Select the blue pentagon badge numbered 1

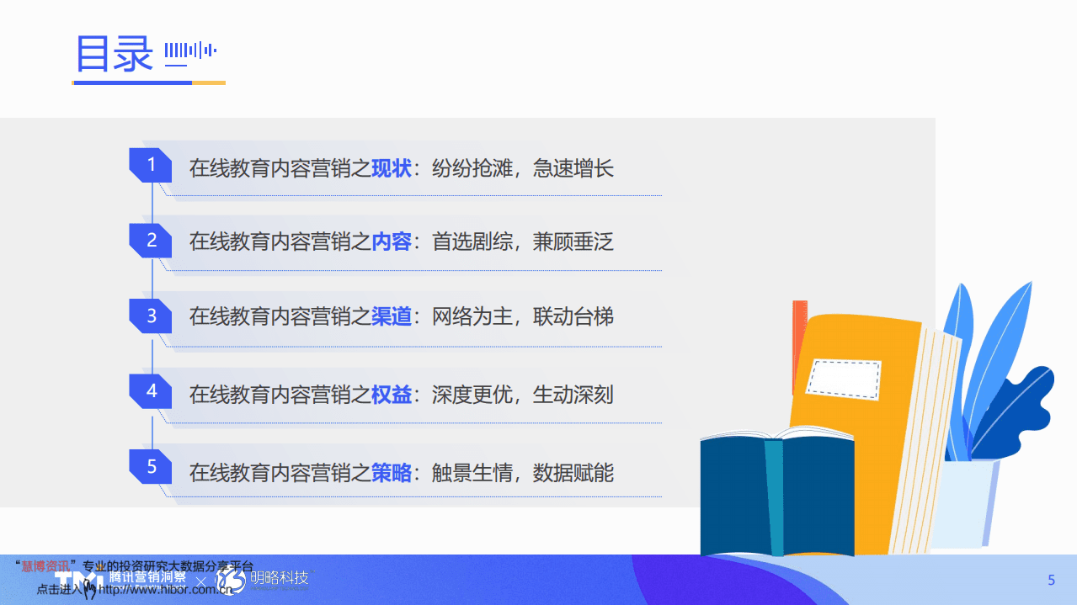[150, 165]
